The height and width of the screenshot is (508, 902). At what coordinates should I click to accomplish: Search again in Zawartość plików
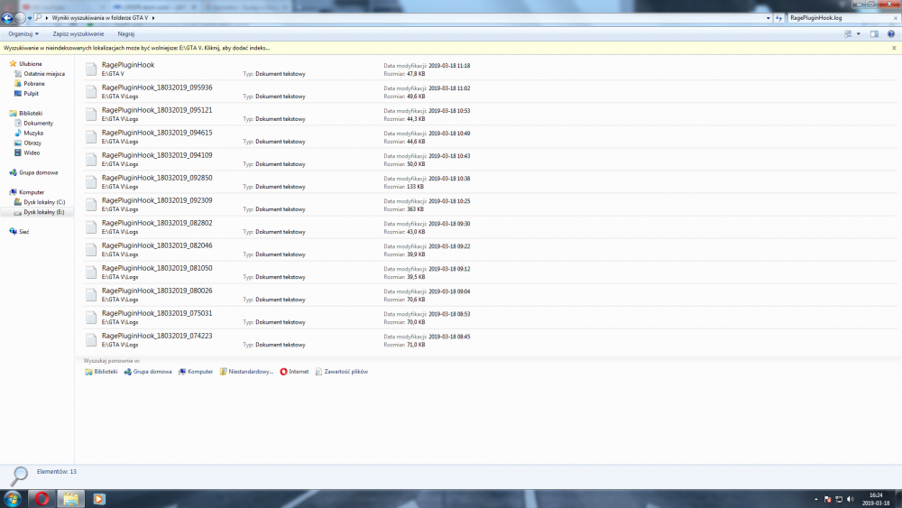click(342, 372)
